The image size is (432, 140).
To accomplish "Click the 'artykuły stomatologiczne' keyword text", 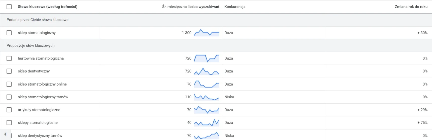I will (39, 110).
